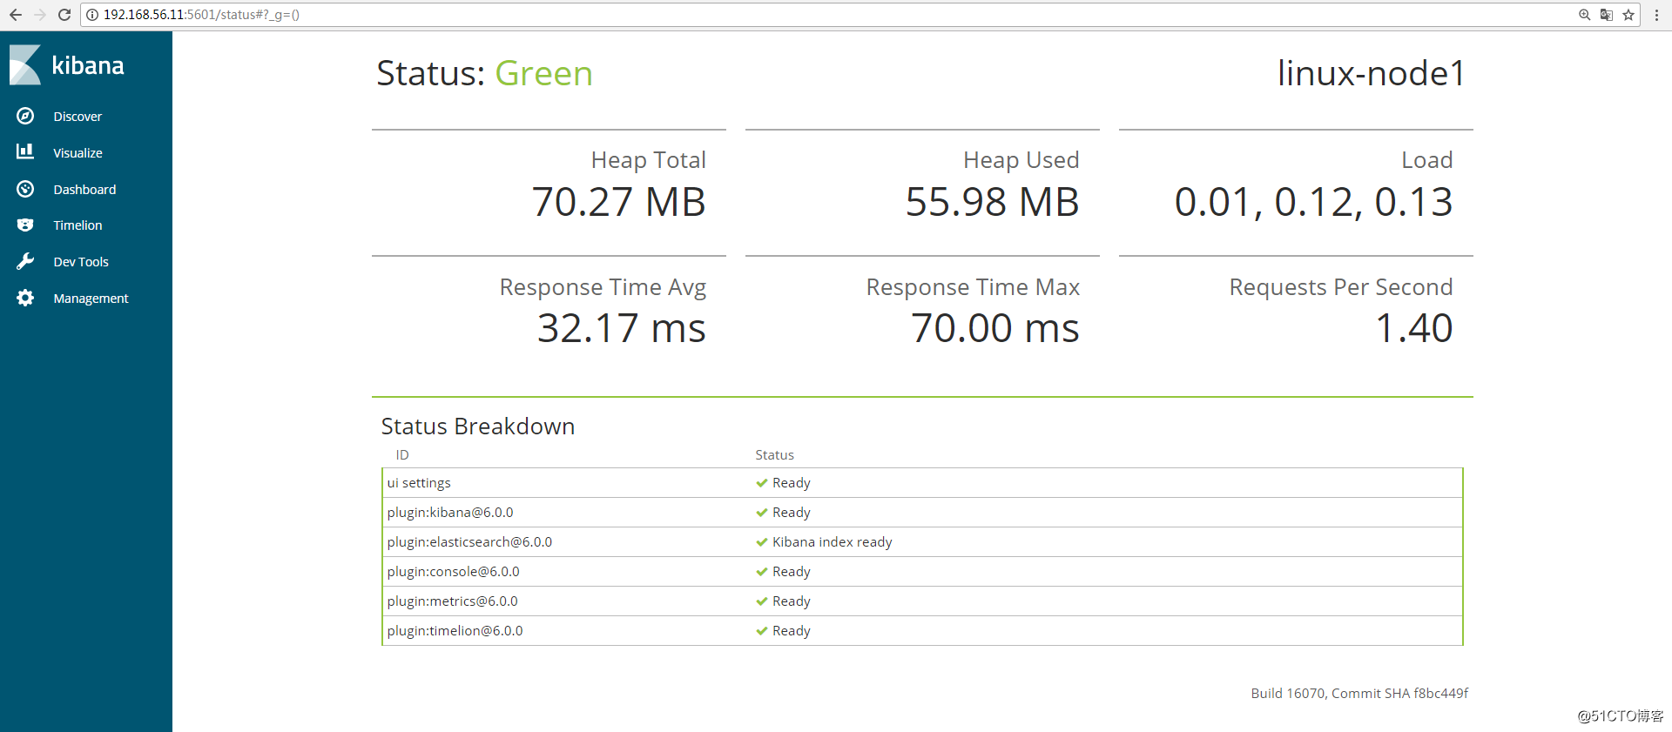This screenshot has height=732, width=1672.
Task: Select the Management menu label
Action: coord(91,299)
